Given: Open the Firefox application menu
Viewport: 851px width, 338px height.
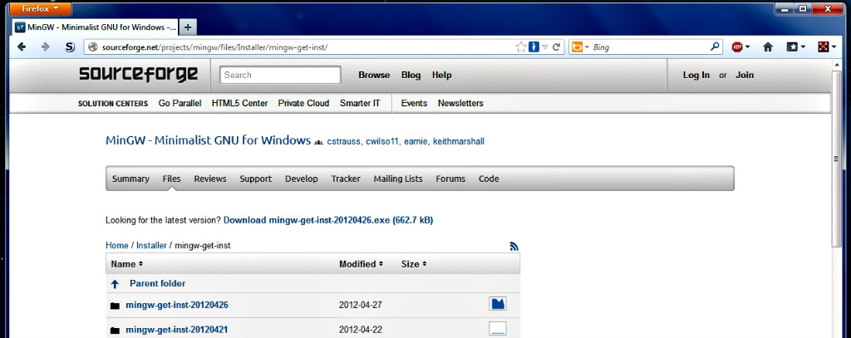Looking at the screenshot, I should tap(40, 8).
